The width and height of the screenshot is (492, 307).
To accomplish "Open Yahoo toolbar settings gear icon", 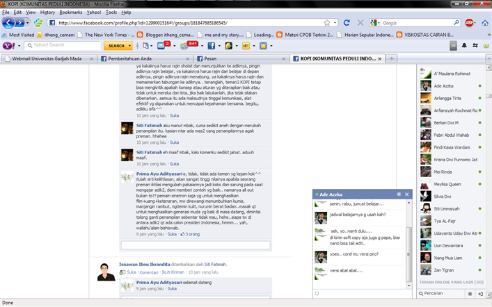I will 486,46.
